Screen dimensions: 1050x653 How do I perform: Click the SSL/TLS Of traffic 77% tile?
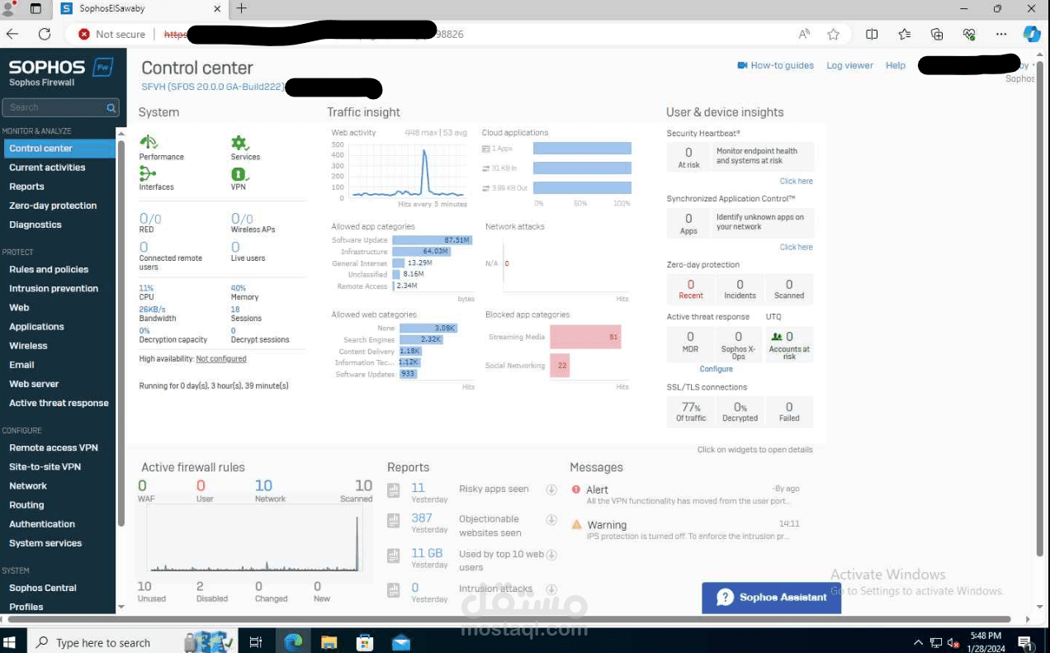point(691,411)
